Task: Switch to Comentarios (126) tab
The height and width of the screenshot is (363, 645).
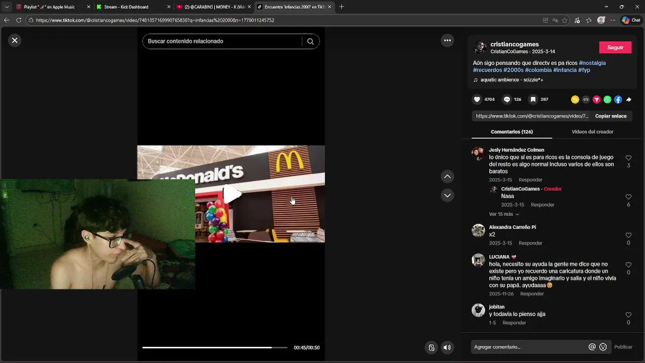Action: pos(511,132)
